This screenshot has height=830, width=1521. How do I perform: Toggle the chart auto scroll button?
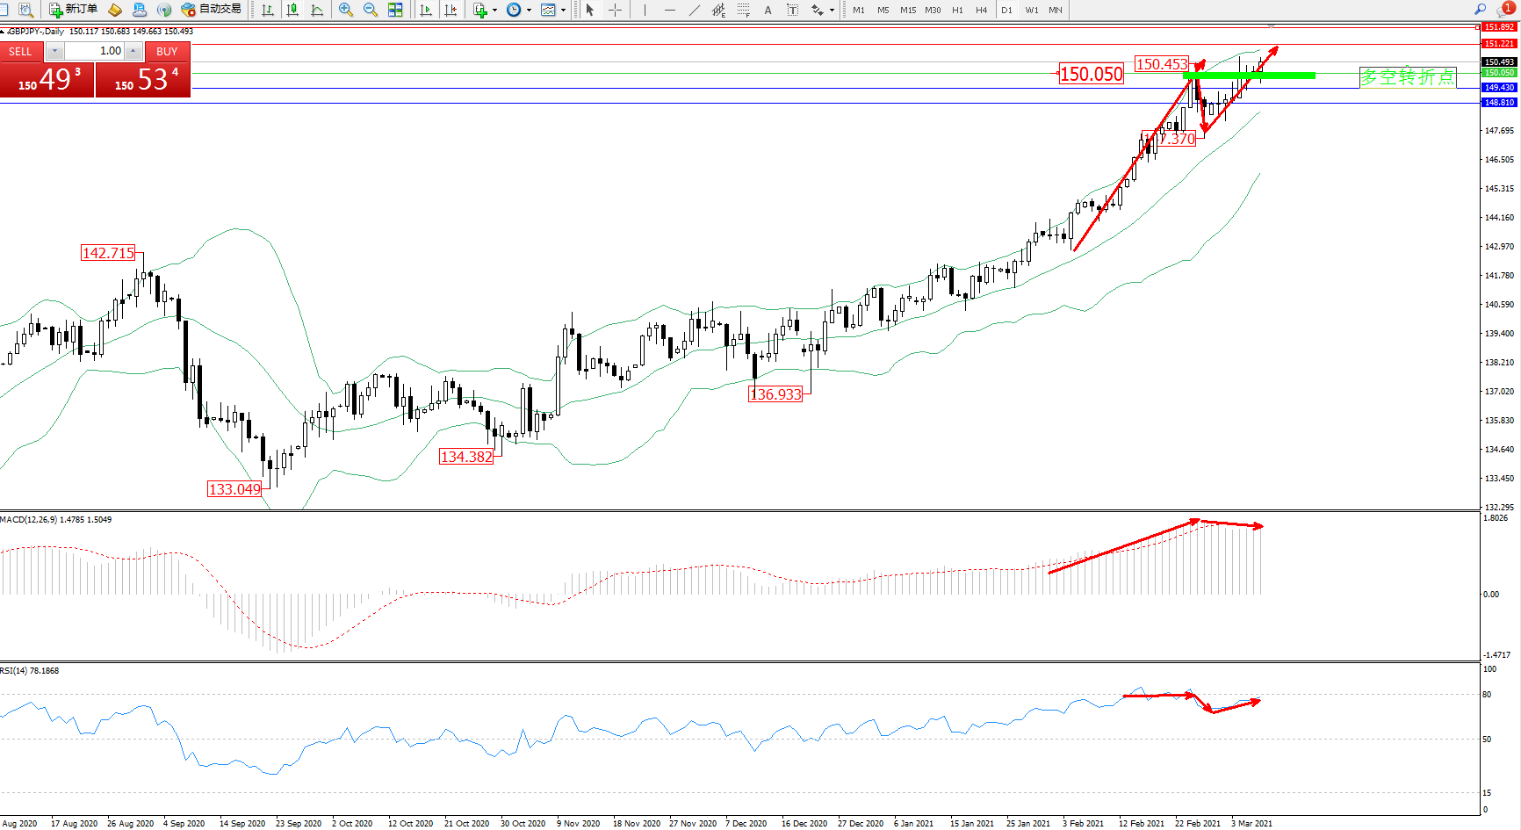(x=426, y=10)
